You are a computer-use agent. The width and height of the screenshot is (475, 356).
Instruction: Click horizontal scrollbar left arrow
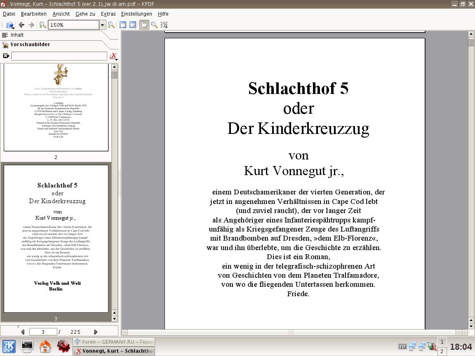point(125,332)
